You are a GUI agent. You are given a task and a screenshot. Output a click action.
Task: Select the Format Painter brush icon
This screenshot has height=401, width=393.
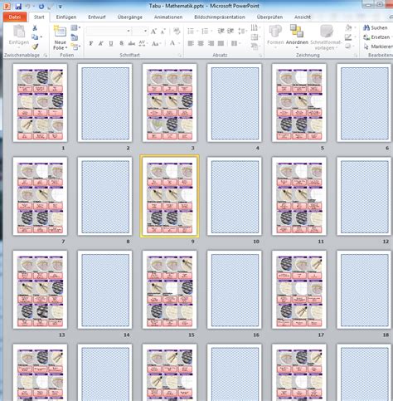pyautogui.click(x=35, y=46)
